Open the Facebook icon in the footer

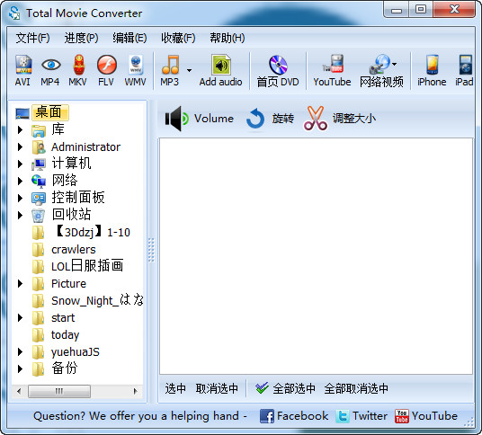click(267, 416)
